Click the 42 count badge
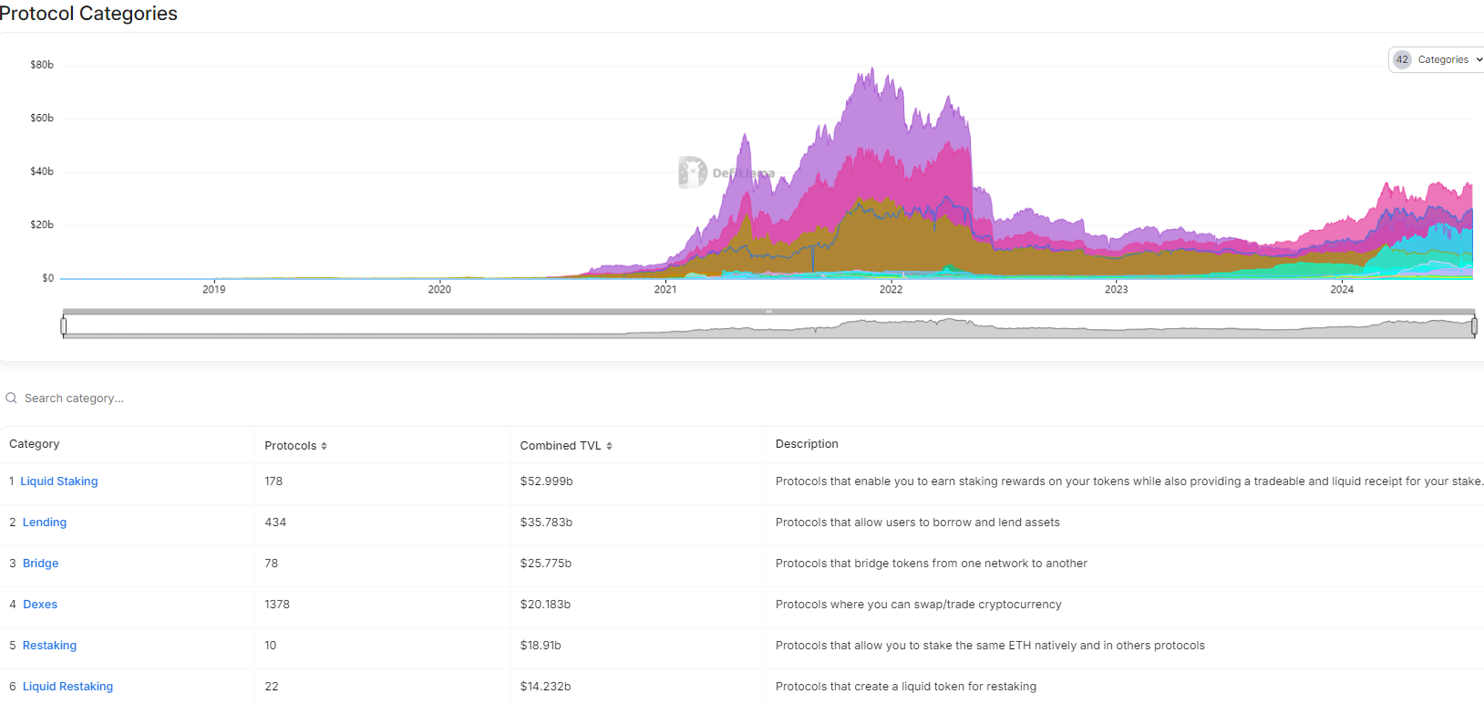This screenshot has height=704, width=1484. click(x=1402, y=60)
